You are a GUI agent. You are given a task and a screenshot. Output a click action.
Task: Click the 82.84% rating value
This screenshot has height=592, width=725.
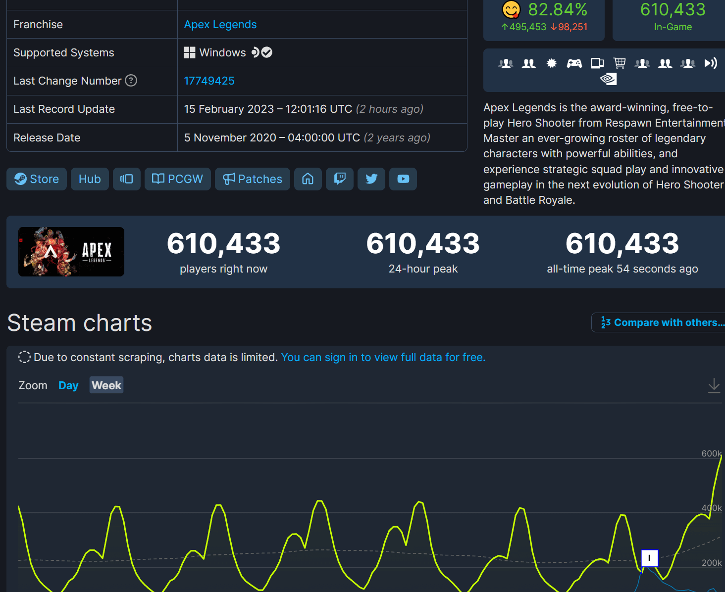pyautogui.click(x=558, y=9)
